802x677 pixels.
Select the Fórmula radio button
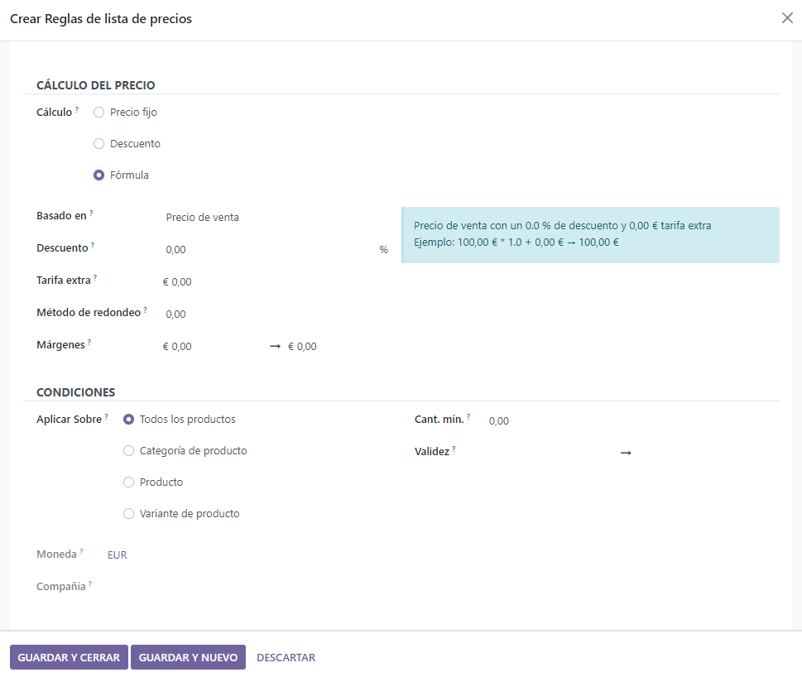pyautogui.click(x=99, y=175)
